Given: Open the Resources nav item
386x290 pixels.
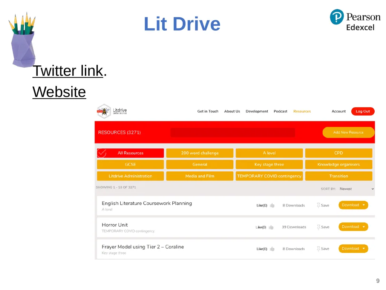Looking at the screenshot, I should click(x=302, y=111).
